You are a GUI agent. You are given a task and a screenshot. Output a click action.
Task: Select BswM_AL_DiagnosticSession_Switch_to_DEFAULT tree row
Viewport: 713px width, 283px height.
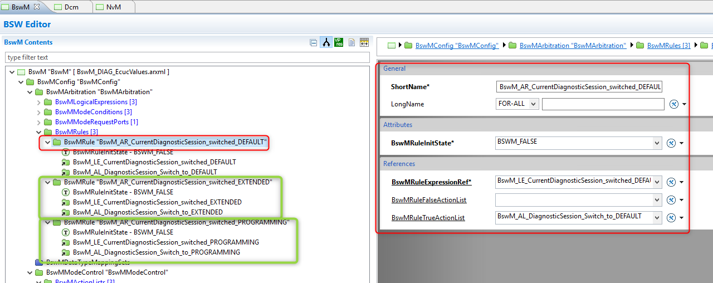(145, 172)
